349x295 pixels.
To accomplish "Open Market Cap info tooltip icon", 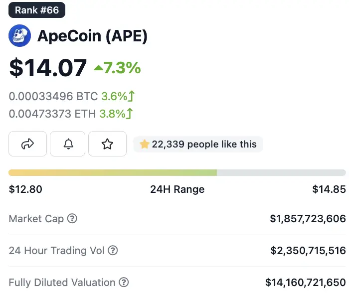I will click(72, 218).
